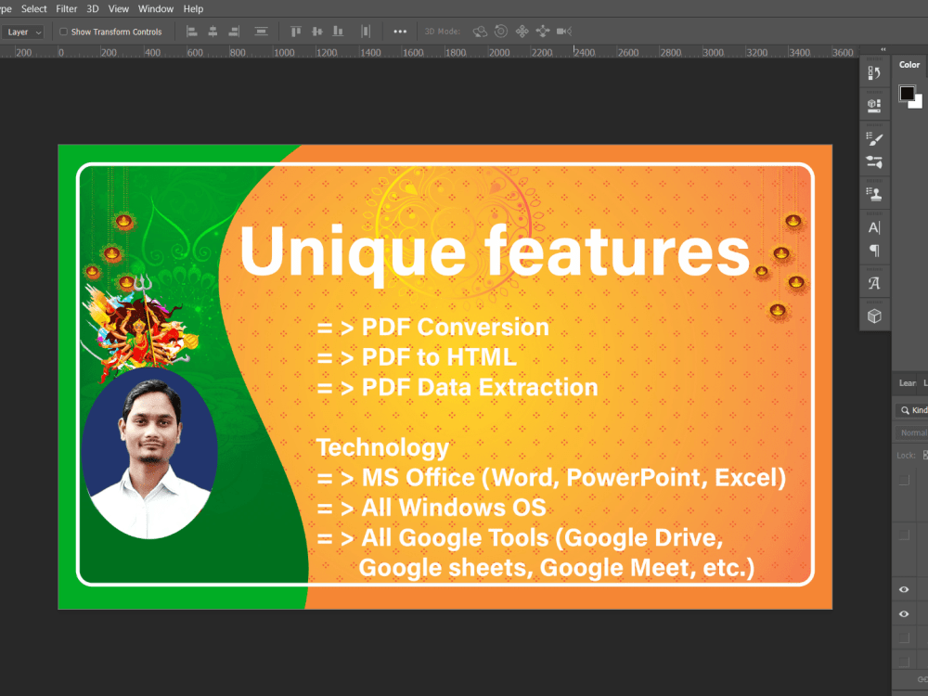Click the Distribute horizontally icon
The image size is (928, 696).
[365, 32]
